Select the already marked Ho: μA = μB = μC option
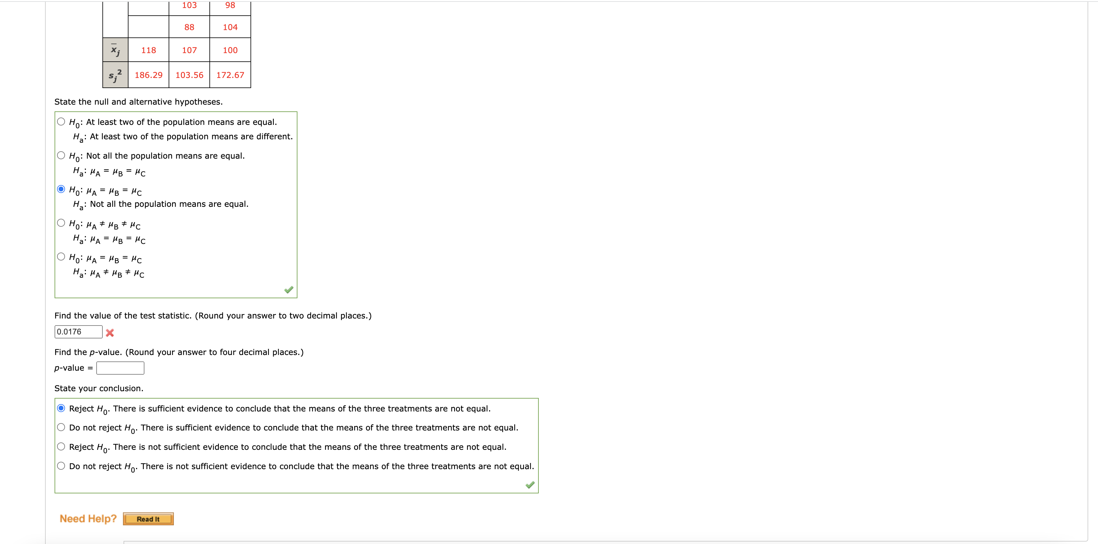The image size is (1098, 544). tap(61, 189)
